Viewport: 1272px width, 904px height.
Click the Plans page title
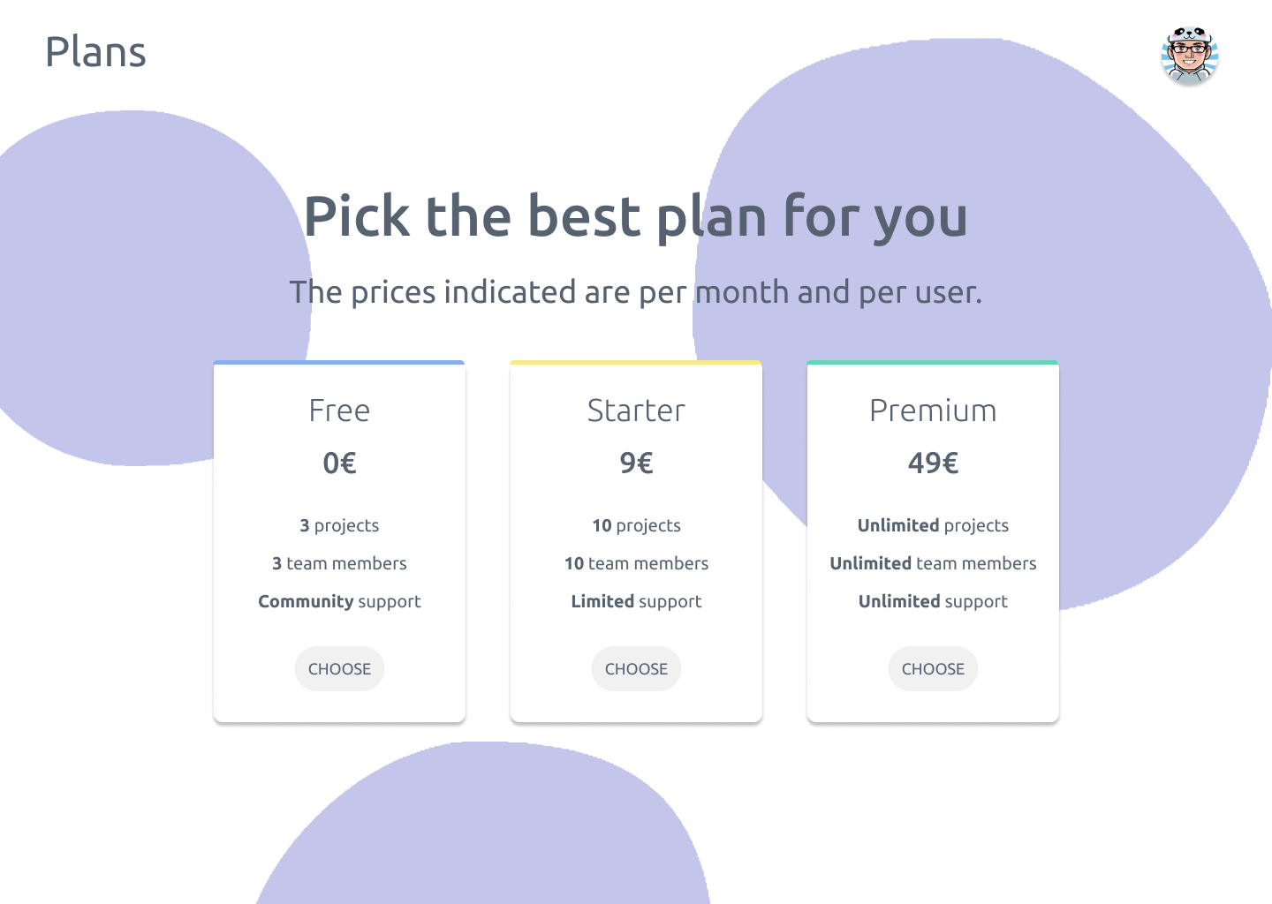click(95, 52)
